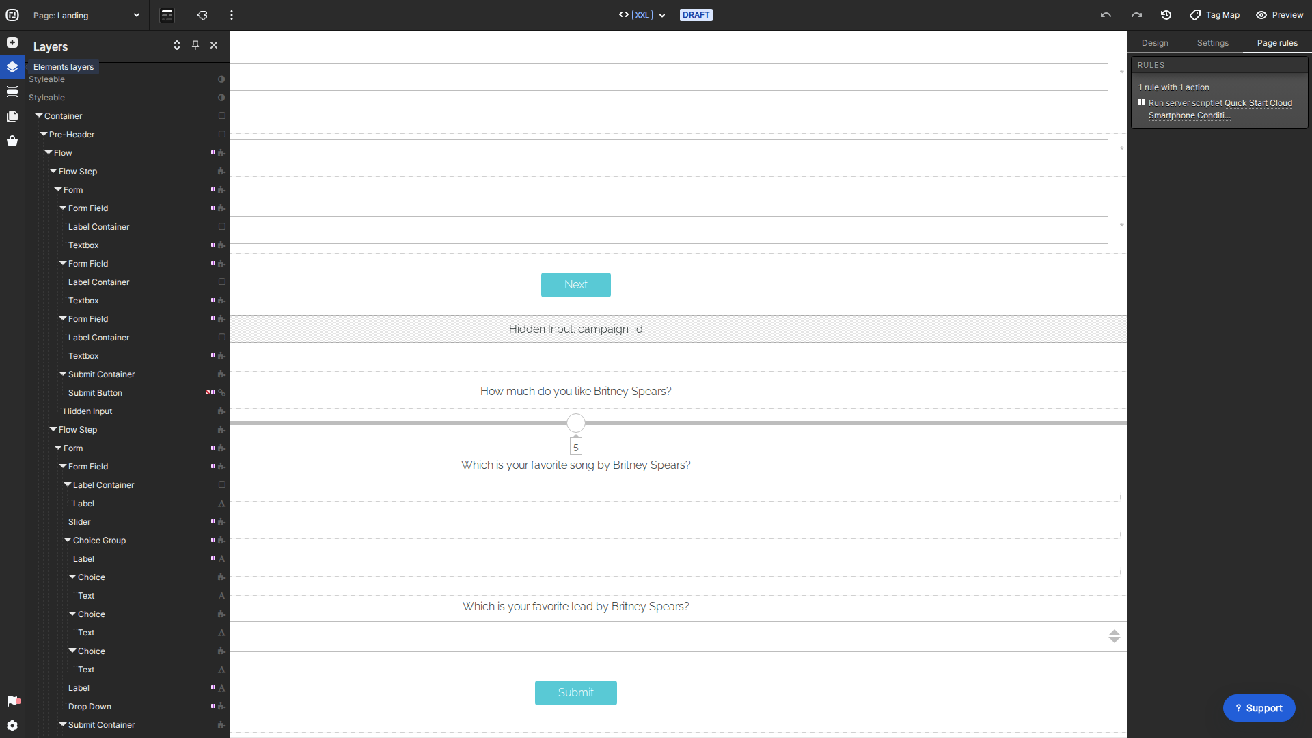Select the Drop Down layer
The width and height of the screenshot is (1312, 738).
tap(90, 707)
